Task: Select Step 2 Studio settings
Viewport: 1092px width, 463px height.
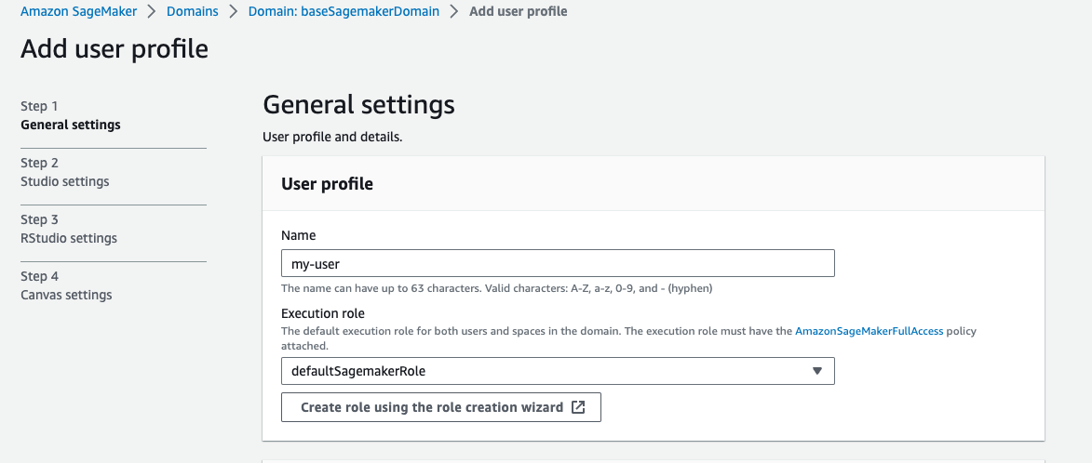Action: (65, 172)
